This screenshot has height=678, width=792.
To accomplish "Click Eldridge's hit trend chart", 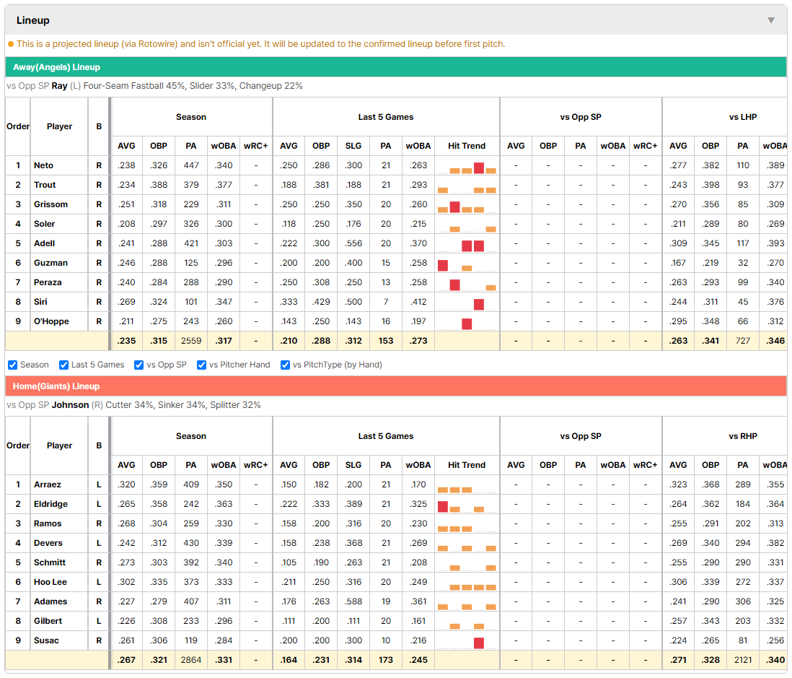I will (467, 505).
